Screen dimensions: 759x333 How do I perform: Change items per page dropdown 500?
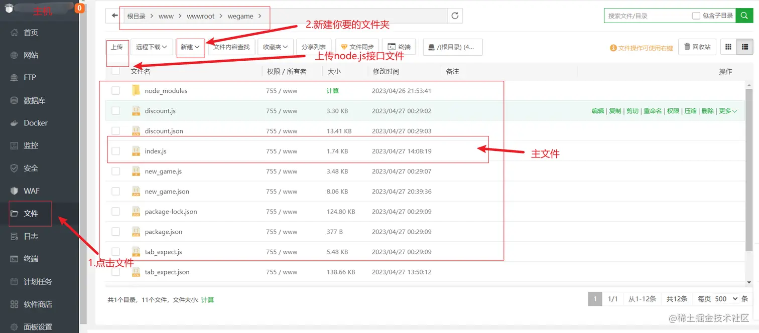pyautogui.click(x=726, y=299)
